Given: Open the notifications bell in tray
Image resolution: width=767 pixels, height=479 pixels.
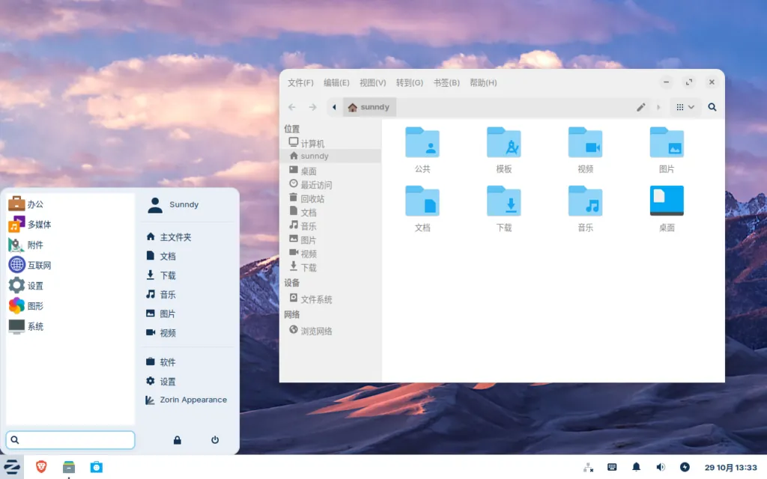Looking at the screenshot, I should (636, 467).
